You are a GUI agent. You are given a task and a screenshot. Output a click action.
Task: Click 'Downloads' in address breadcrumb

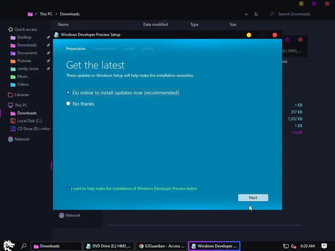70,14
